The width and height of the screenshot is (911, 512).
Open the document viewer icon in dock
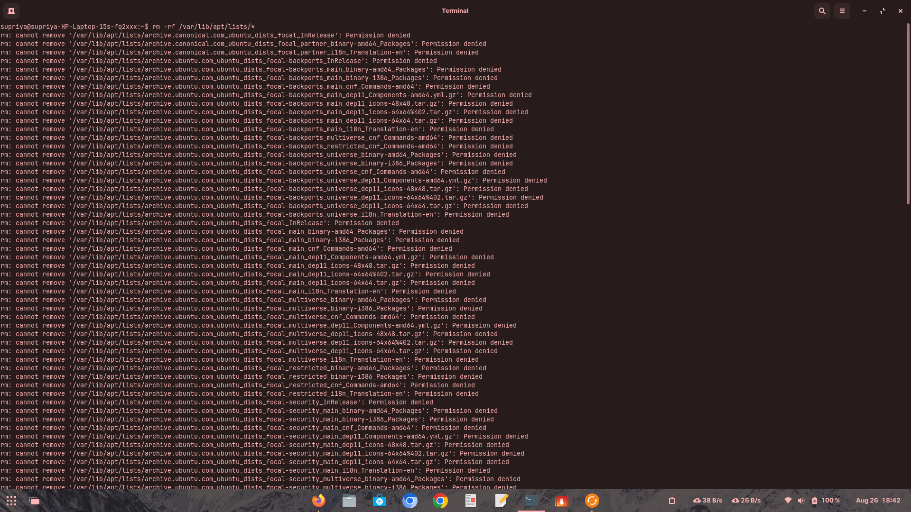[x=471, y=501]
